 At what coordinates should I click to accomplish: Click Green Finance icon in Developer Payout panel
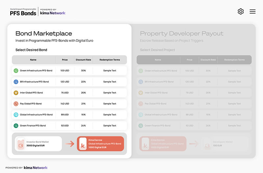[x=141, y=126]
